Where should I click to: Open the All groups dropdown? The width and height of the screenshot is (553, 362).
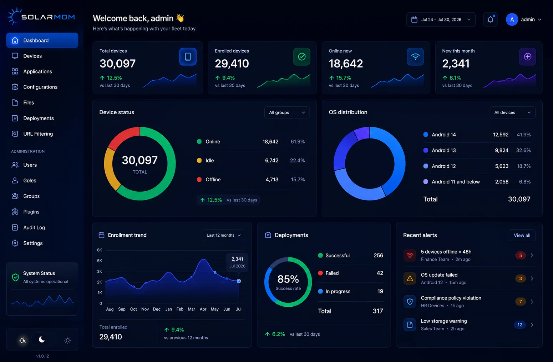point(287,112)
